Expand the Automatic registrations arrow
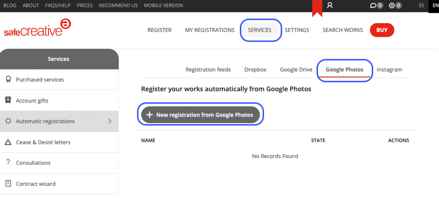Viewport: 439px width, 198px height. point(110,121)
